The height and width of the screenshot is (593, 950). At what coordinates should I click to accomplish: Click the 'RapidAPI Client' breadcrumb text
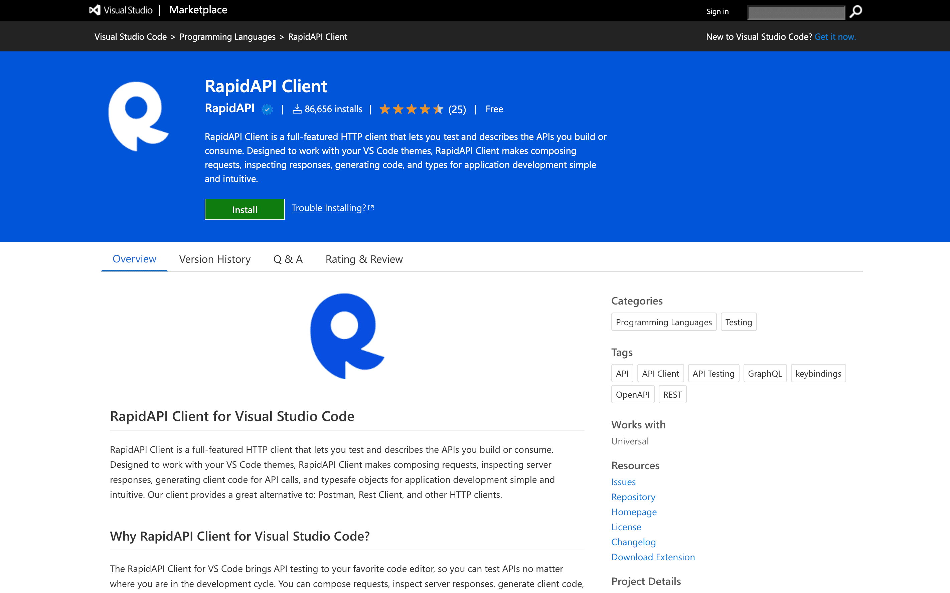318,36
